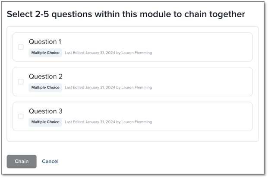Click Multiple Choice badge under Question 1

pos(45,53)
